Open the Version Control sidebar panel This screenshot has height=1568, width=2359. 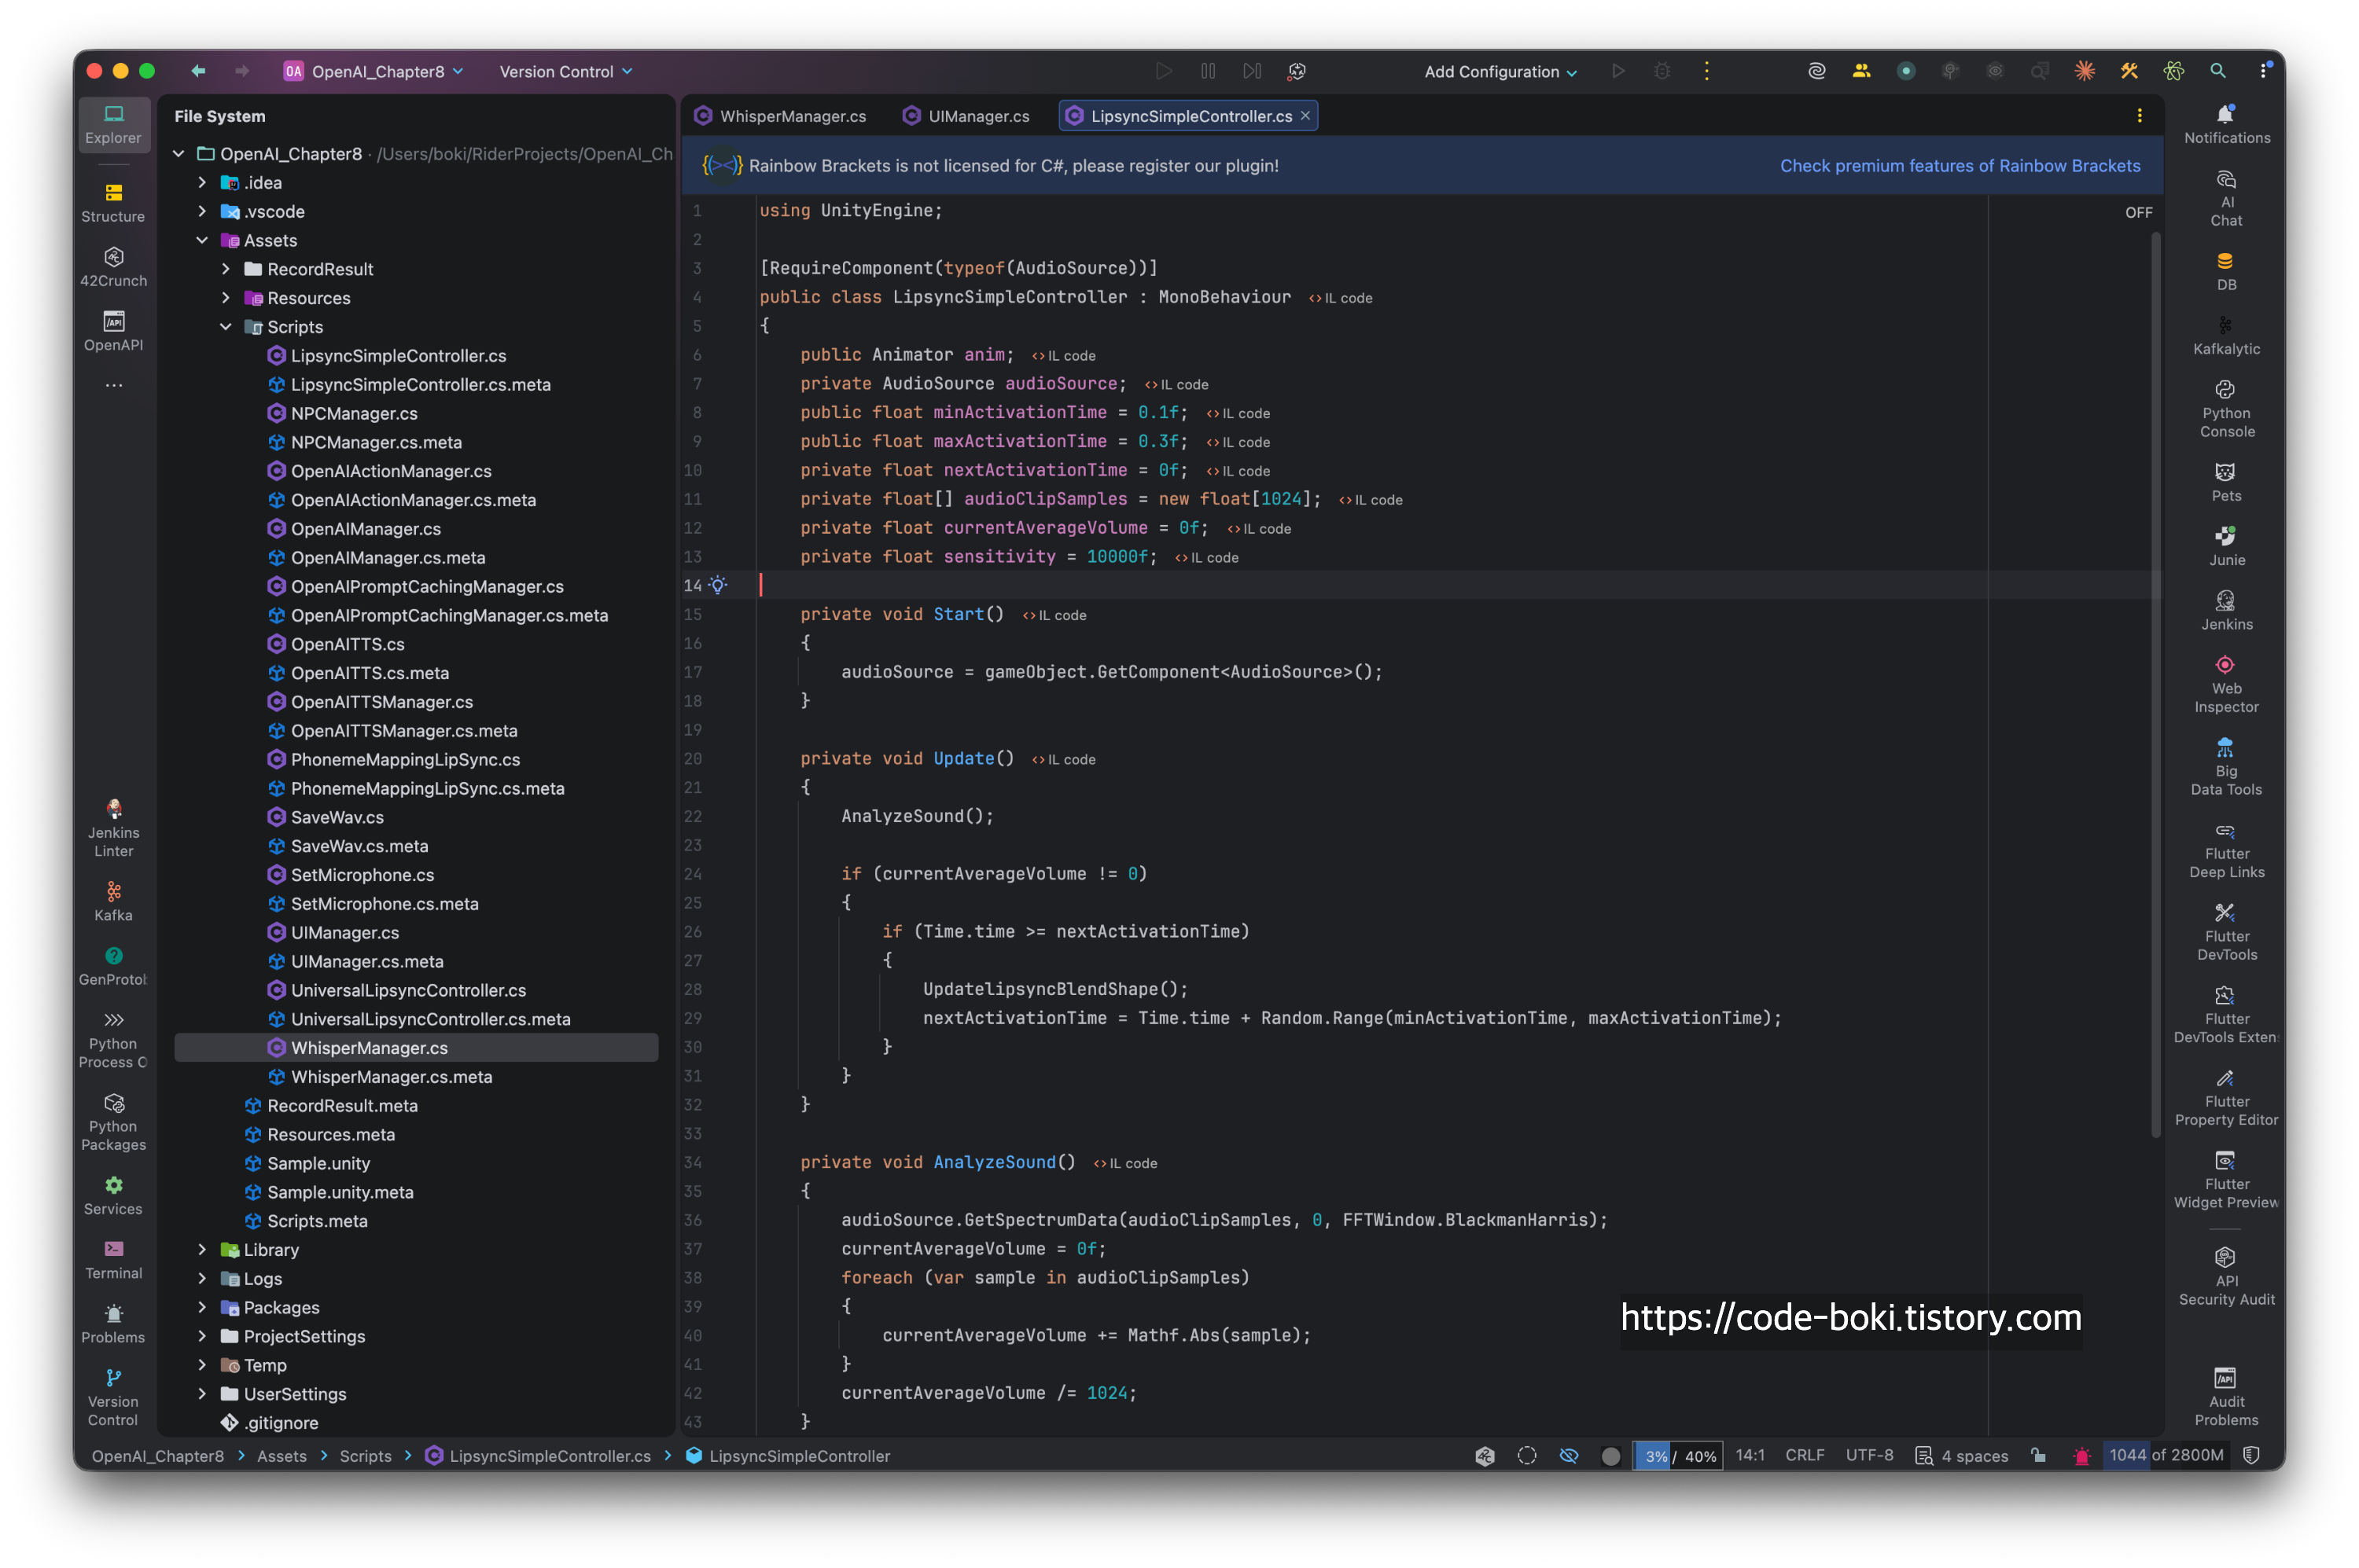pyautogui.click(x=113, y=1398)
